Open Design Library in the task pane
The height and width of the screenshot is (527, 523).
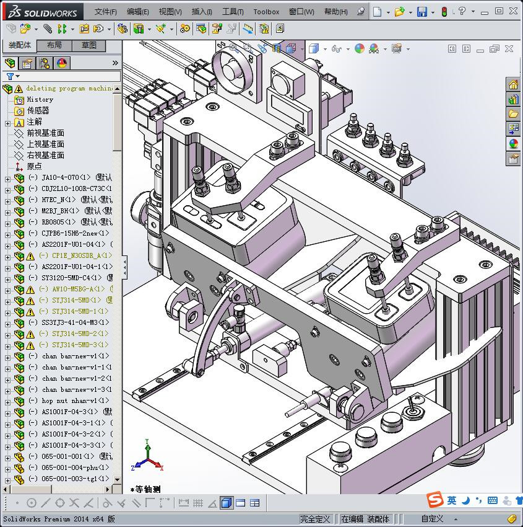pyautogui.click(x=513, y=99)
